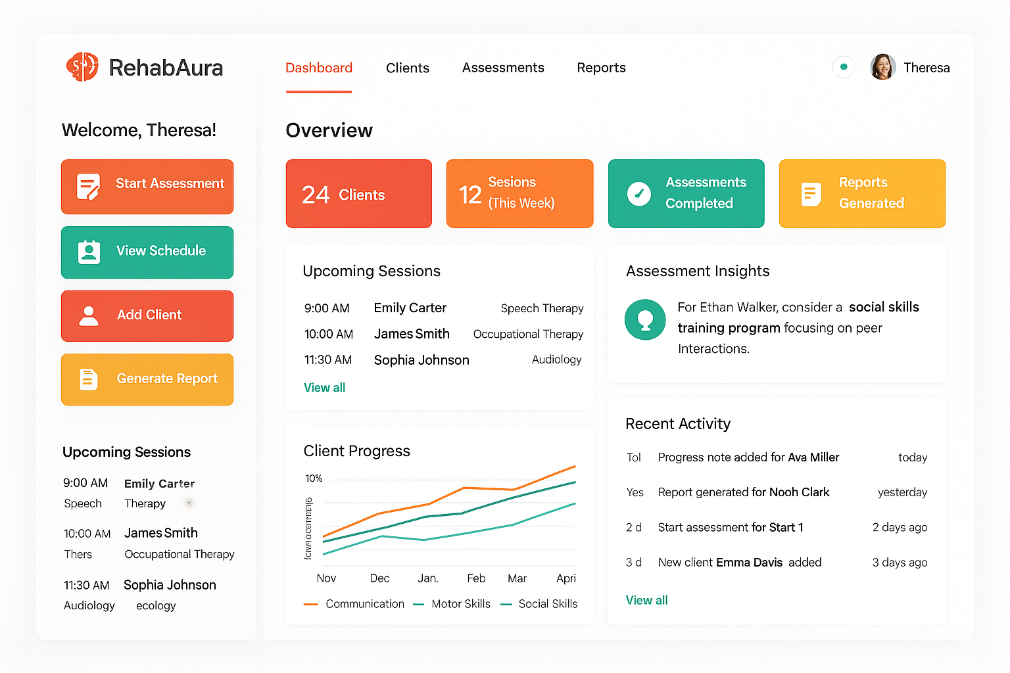Open Theresa's profile avatar
Viewport: 1010px width, 673px height.
(882, 67)
